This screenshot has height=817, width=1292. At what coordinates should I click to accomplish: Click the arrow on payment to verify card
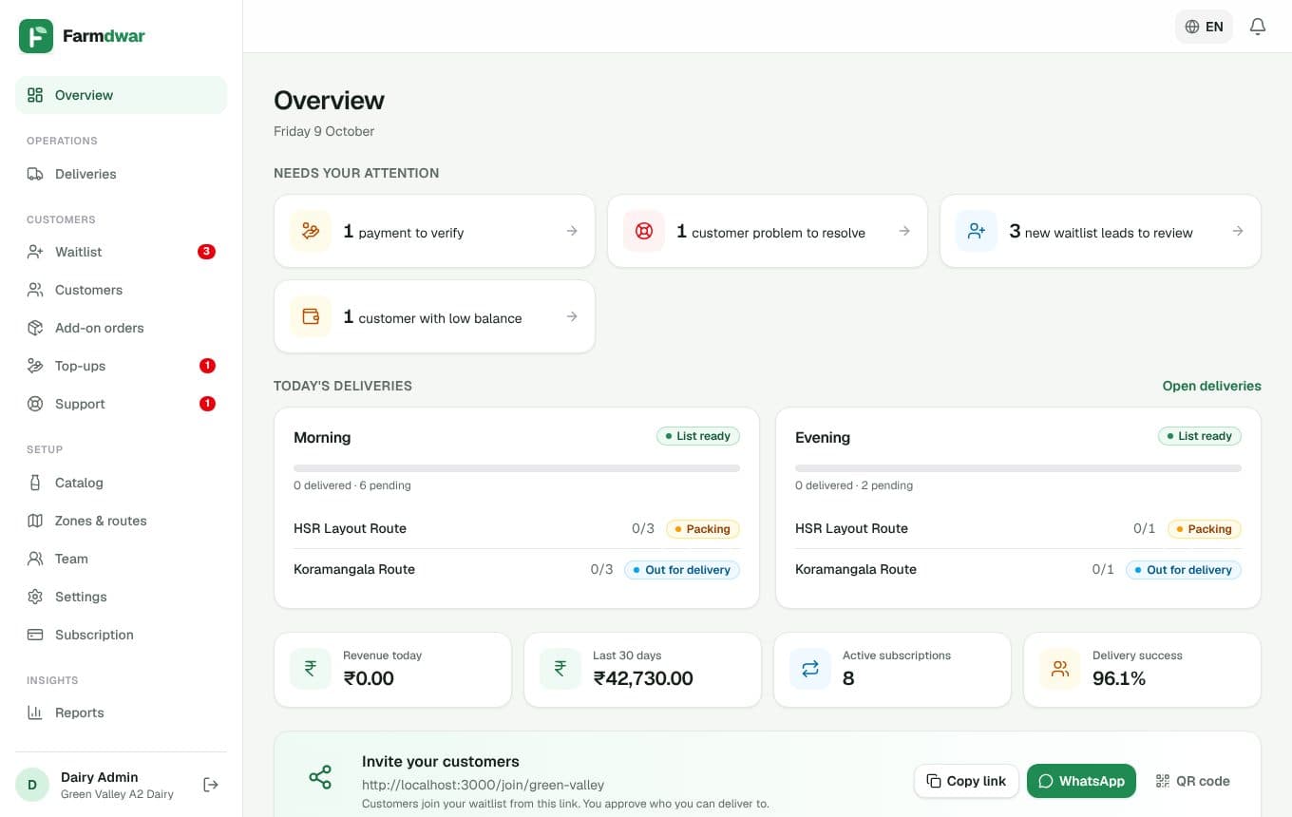click(572, 231)
